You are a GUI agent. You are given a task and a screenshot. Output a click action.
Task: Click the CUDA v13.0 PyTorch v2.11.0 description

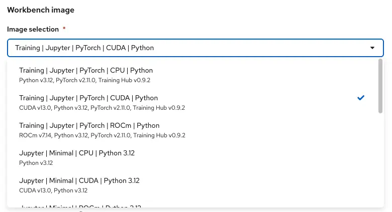coord(102,108)
